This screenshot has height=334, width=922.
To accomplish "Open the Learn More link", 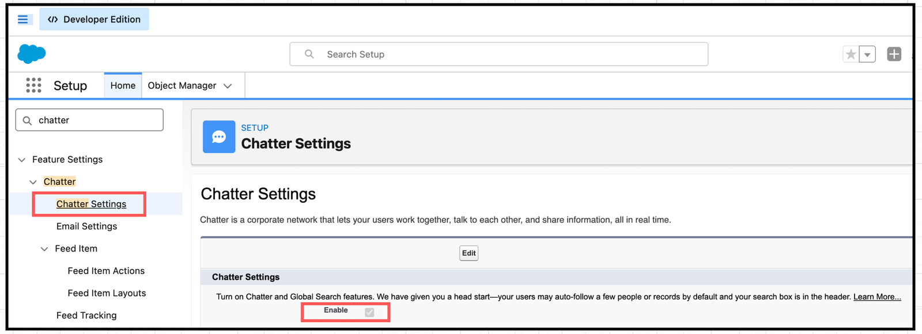I will click(x=876, y=297).
